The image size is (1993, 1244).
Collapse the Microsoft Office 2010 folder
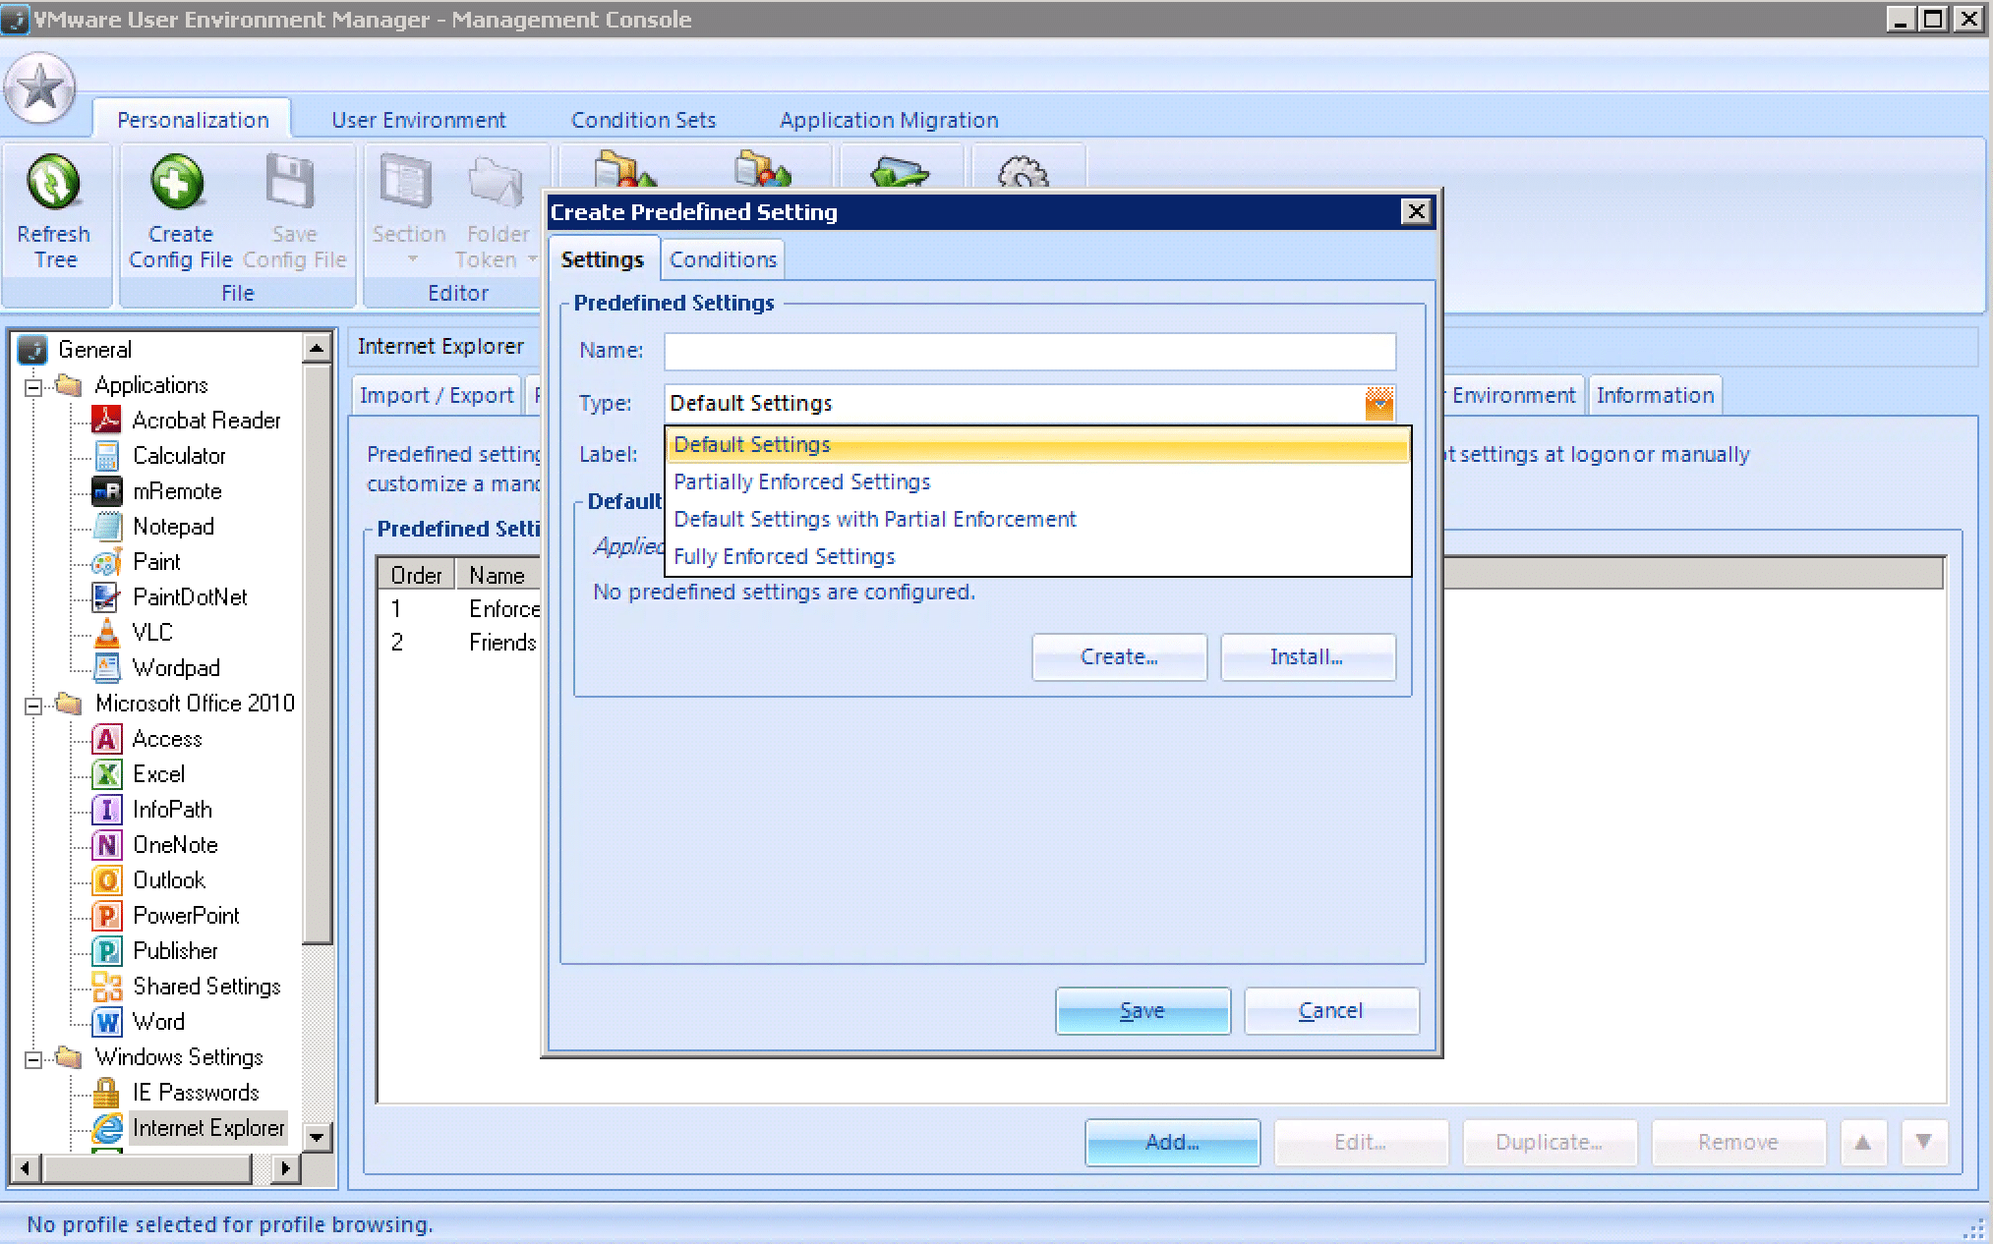click(x=33, y=706)
